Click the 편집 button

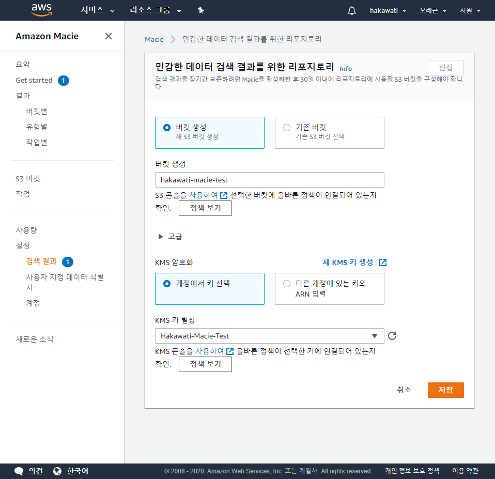tap(446, 67)
